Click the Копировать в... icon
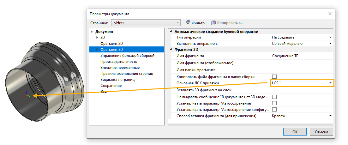Image resolution: width=348 pixels, height=145 pixels. [213, 23]
